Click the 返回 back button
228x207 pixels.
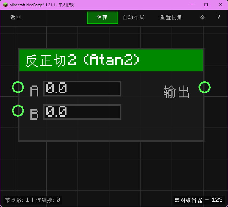tap(16, 18)
